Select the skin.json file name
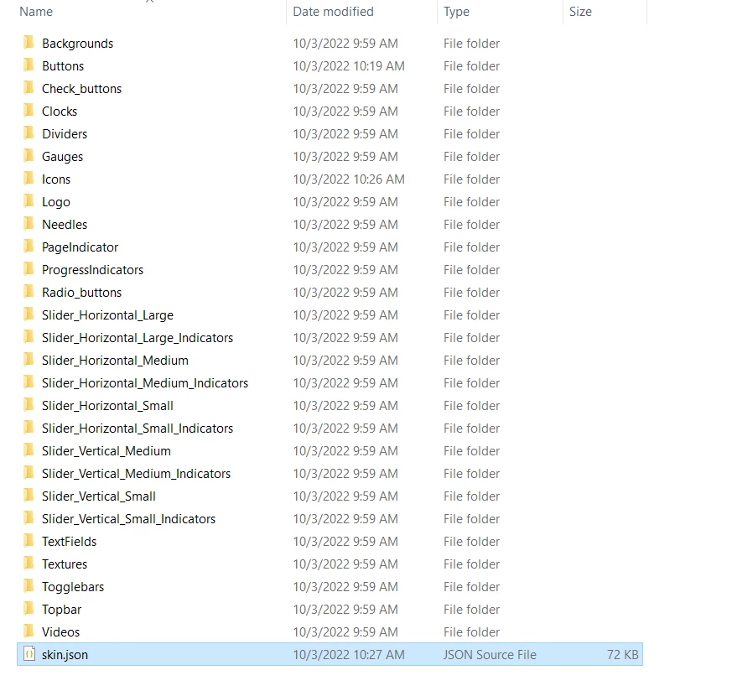The width and height of the screenshot is (732, 691). pyautogui.click(x=65, y=655)
